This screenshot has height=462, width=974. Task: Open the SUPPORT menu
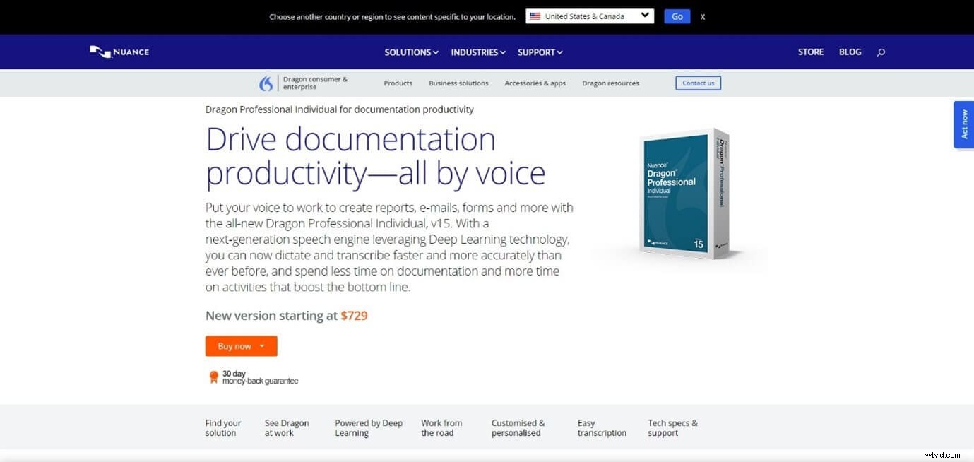pos(539,52)
